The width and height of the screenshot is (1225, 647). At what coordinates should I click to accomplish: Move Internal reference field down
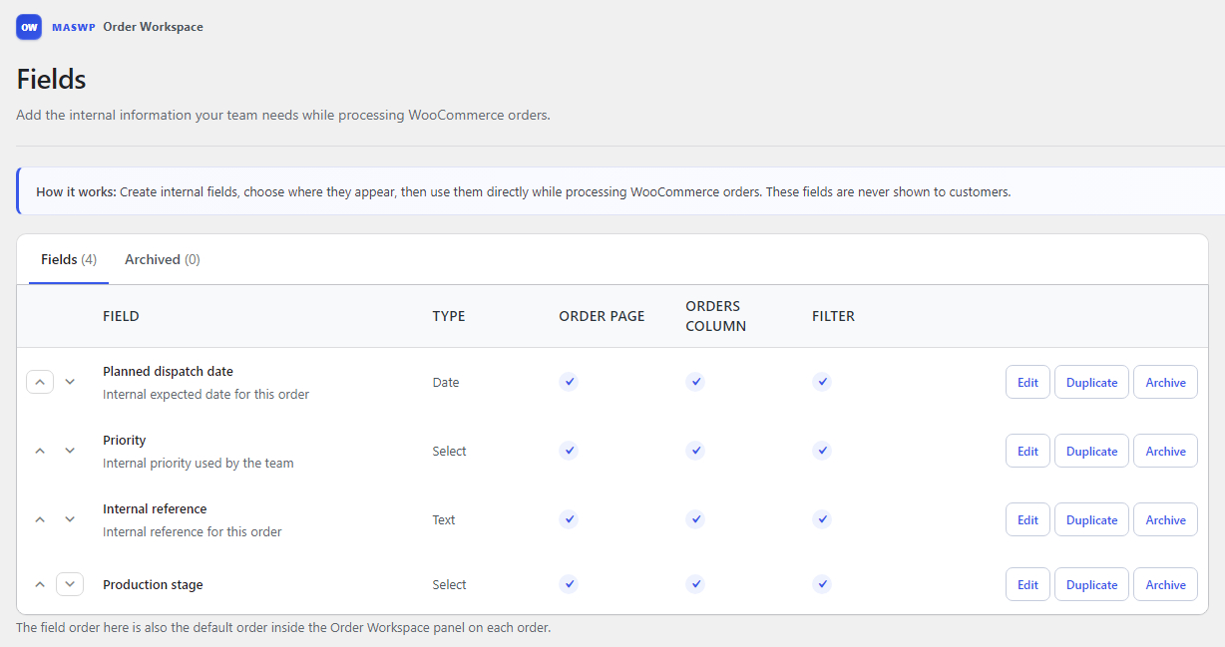[70, 519]
